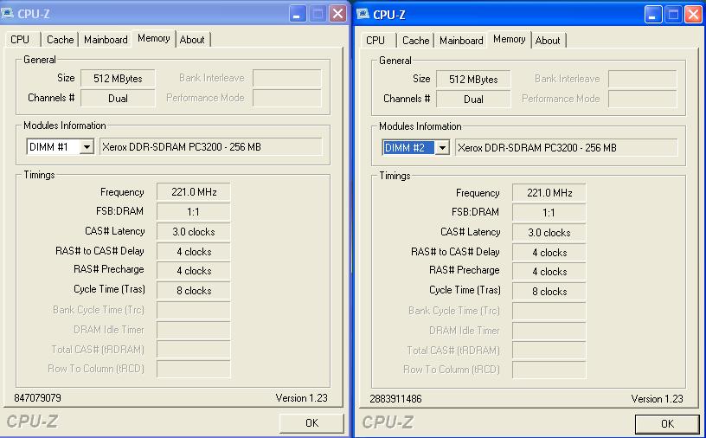706x438 pixels.
Task: Click Frequency value field in DIMM #1 window
Action: [194, 192]
